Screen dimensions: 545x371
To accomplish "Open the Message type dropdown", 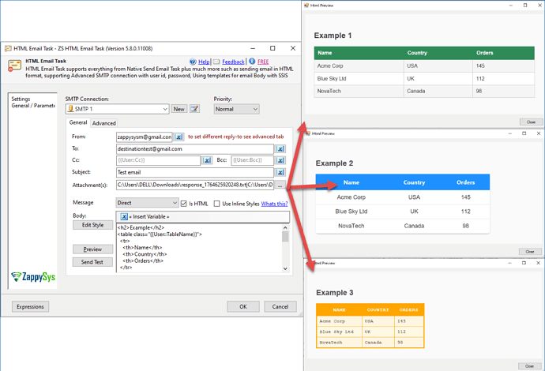I will [x=175, y=204].
